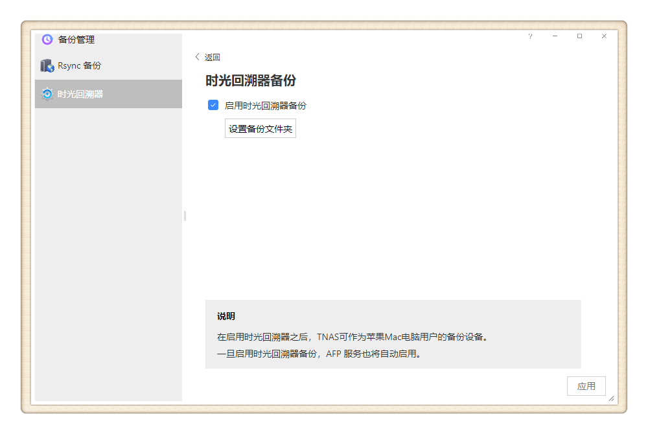
Task: Close the backup window
Action: pos(604,36)
